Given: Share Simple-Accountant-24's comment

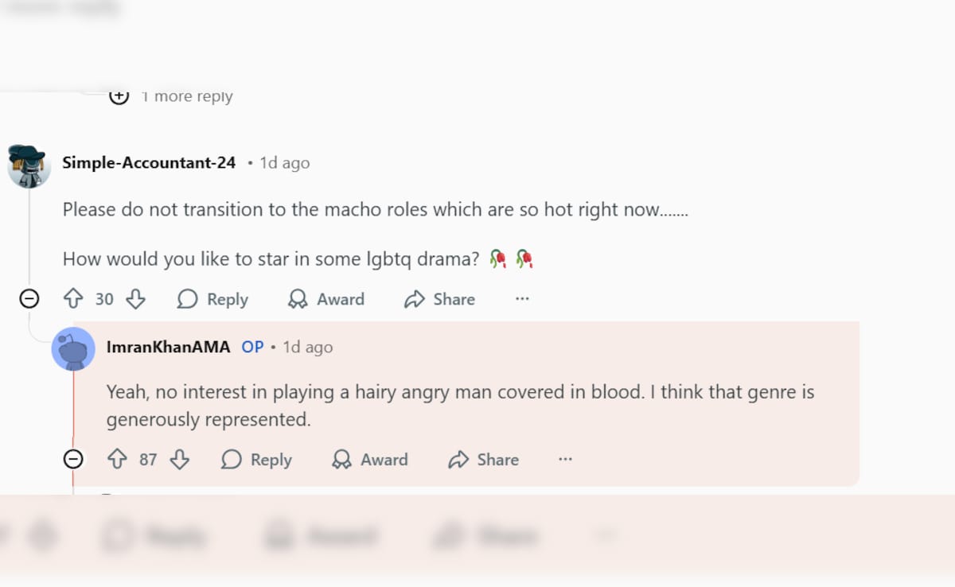Looking at the screenshot, I should point(439,299).
